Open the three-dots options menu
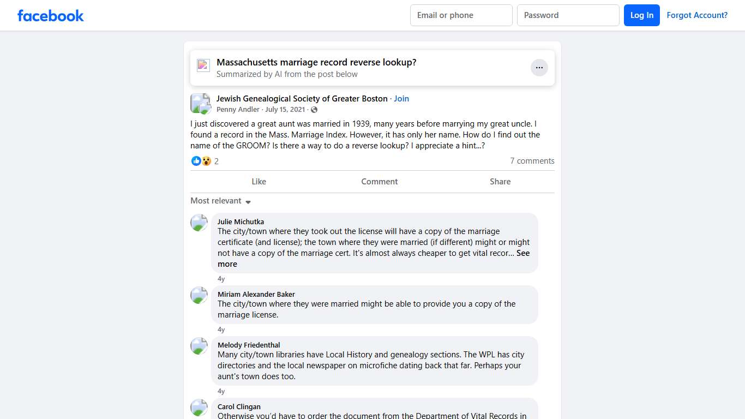Image resolution: width=745 pixels, height=419 pixels. pyautogui.click(x=539, y=68)
